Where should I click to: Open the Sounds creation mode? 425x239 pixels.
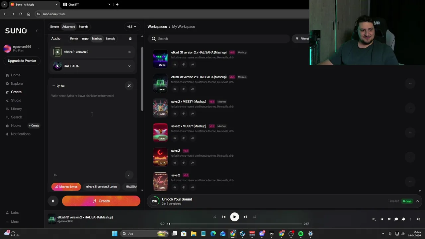pyautogui.click(x=83, y=27)
